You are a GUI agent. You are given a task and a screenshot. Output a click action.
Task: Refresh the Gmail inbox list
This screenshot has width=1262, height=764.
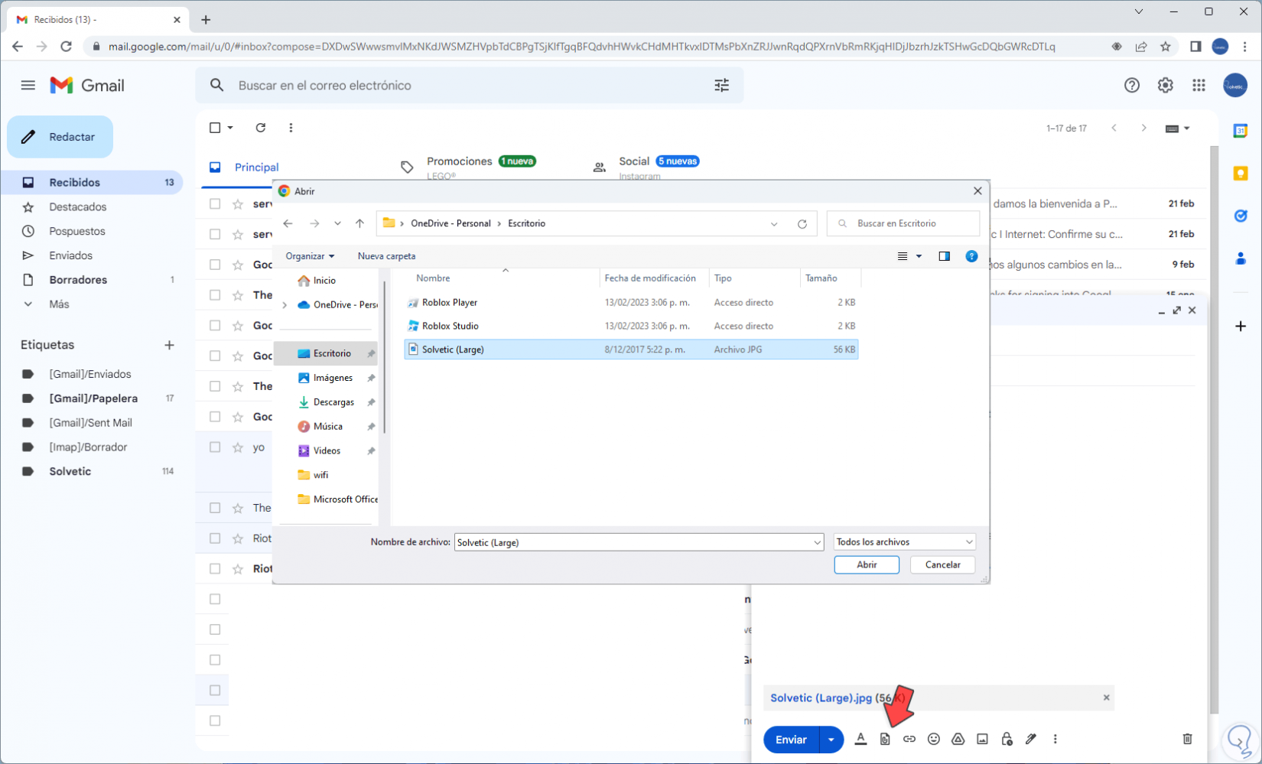tap(261, 128)
